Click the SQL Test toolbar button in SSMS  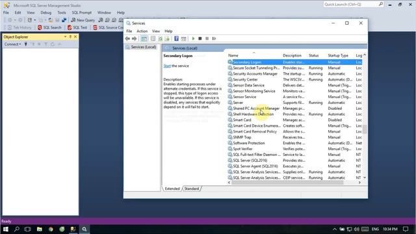point(77,27)
